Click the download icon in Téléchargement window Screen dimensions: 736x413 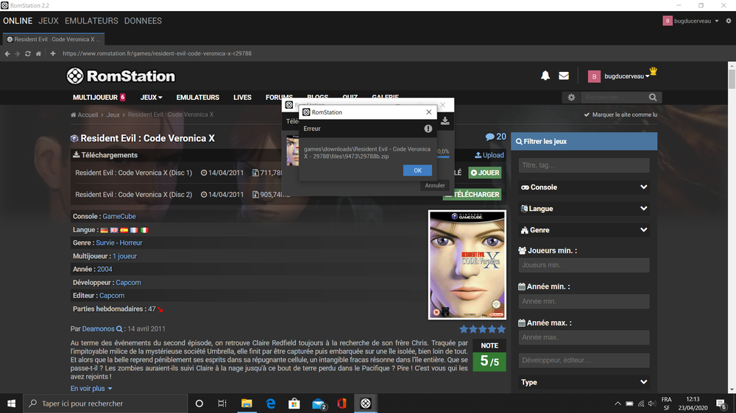(445, 121)
